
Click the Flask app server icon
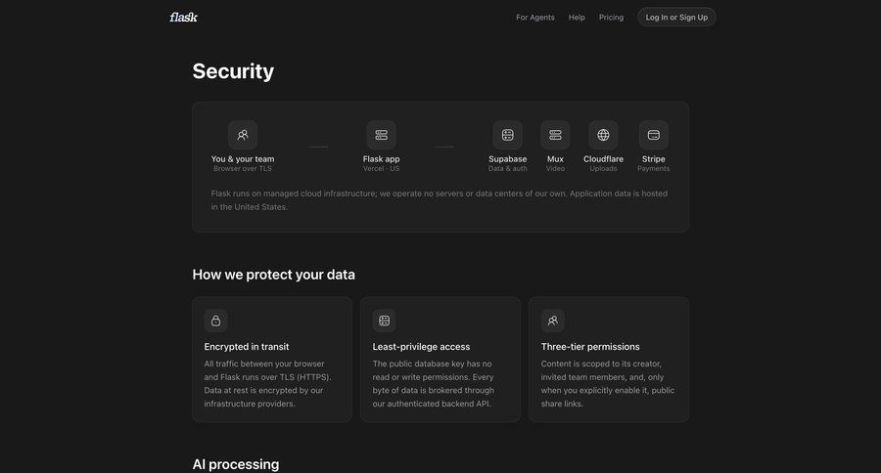click(x=382, y=135)
